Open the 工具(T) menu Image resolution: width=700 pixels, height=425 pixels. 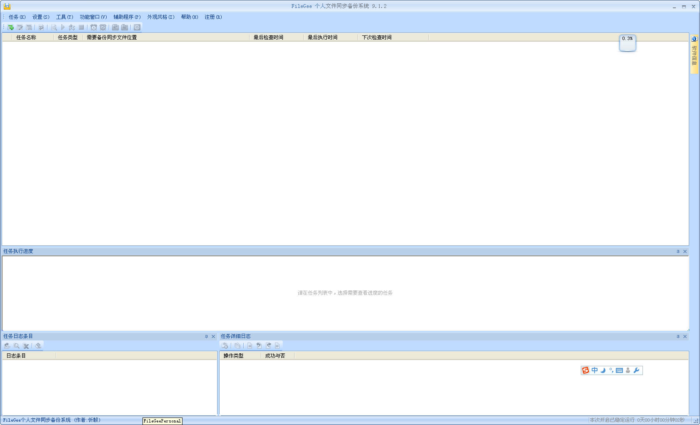click(65, 17)
